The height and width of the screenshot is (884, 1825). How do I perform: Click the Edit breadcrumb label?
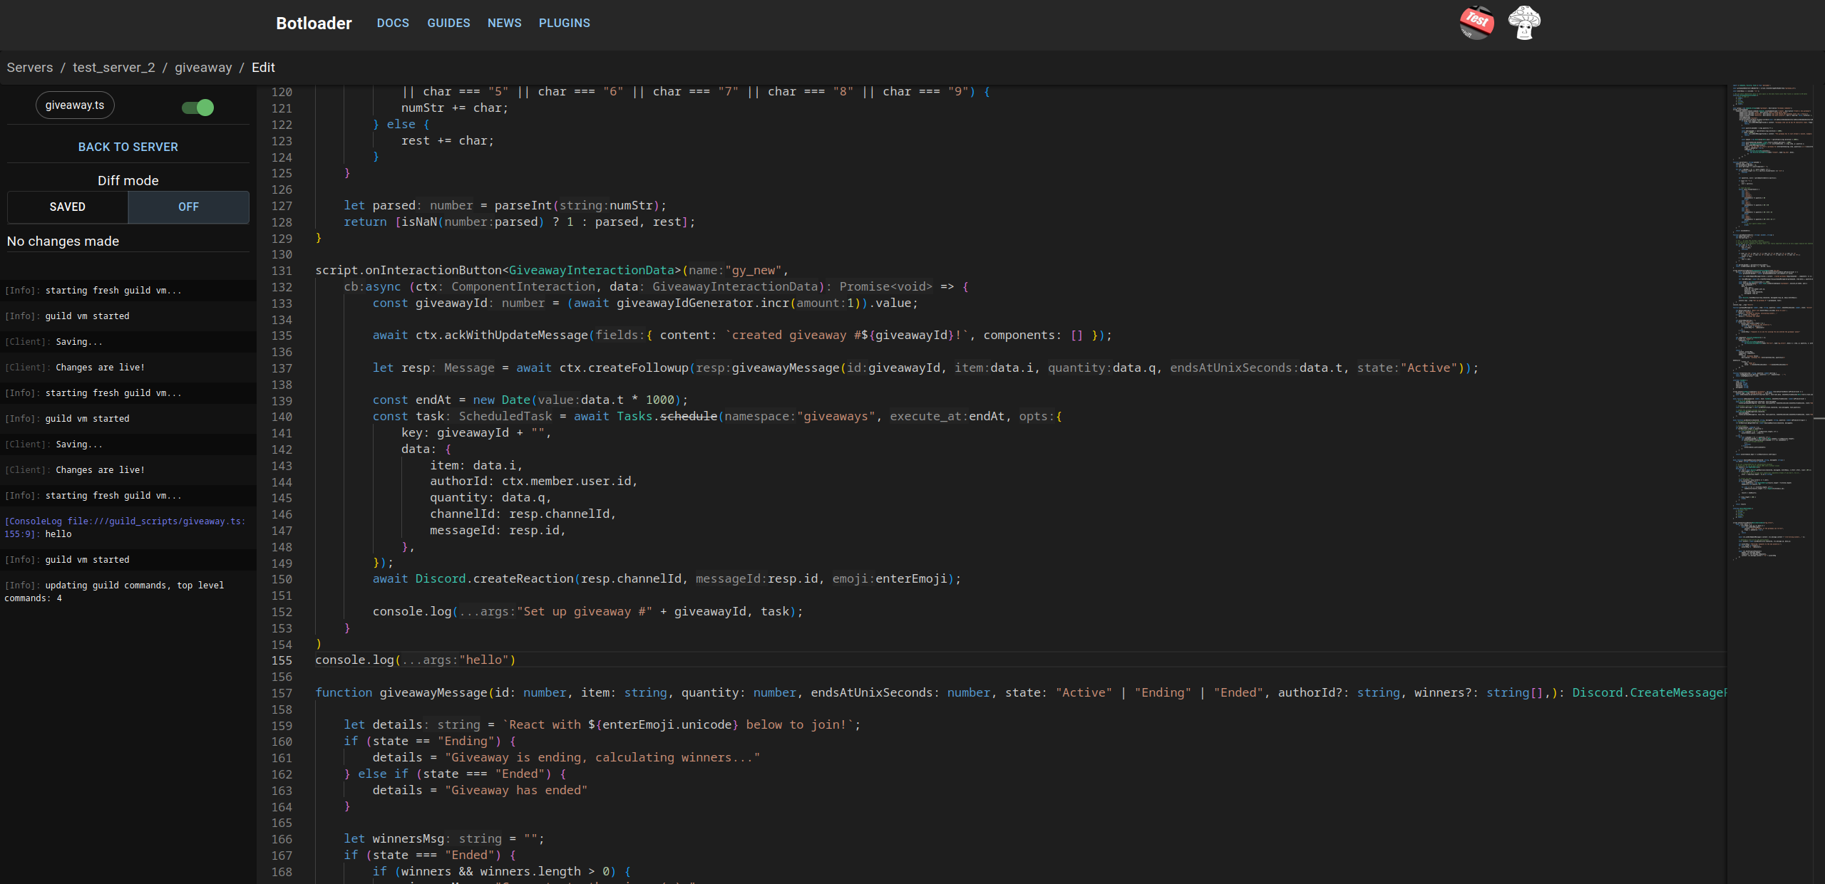point(263,67)
